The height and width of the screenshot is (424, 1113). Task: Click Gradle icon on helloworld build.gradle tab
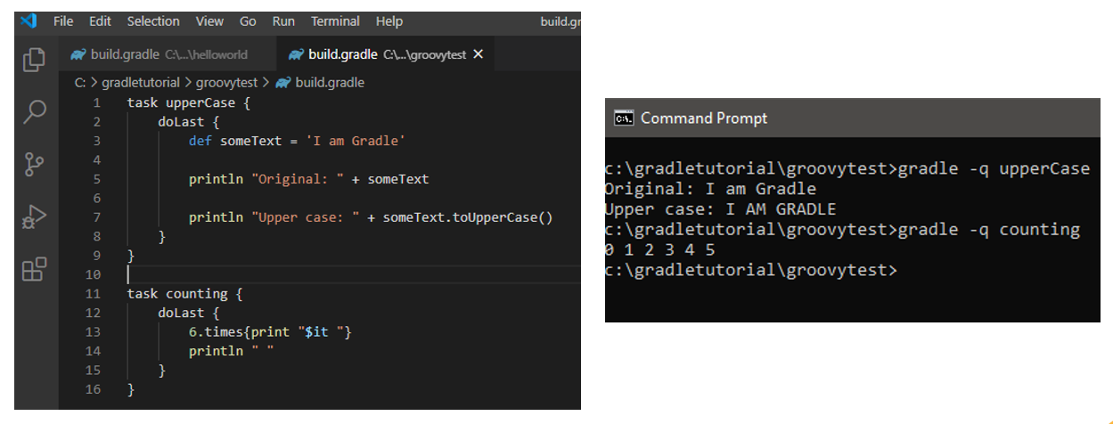[x=78, y=54]
